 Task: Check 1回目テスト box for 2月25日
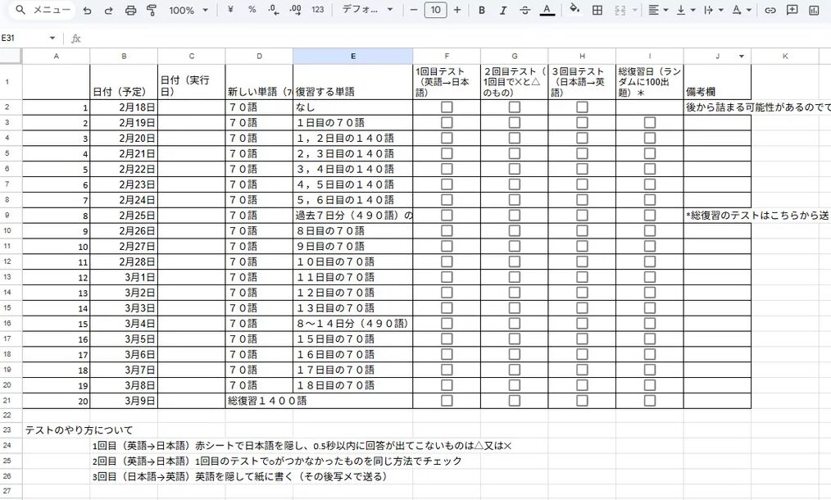447,216
